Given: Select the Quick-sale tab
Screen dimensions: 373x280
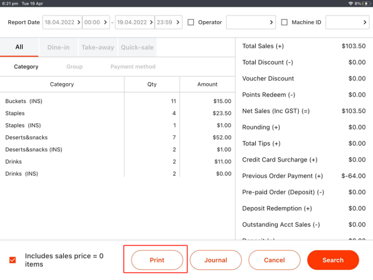Looking at the screenshot, I should tap(137, 47).
